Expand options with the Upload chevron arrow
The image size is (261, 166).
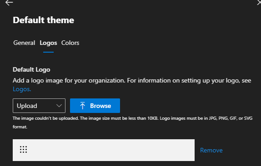click(x=59, y=106)
